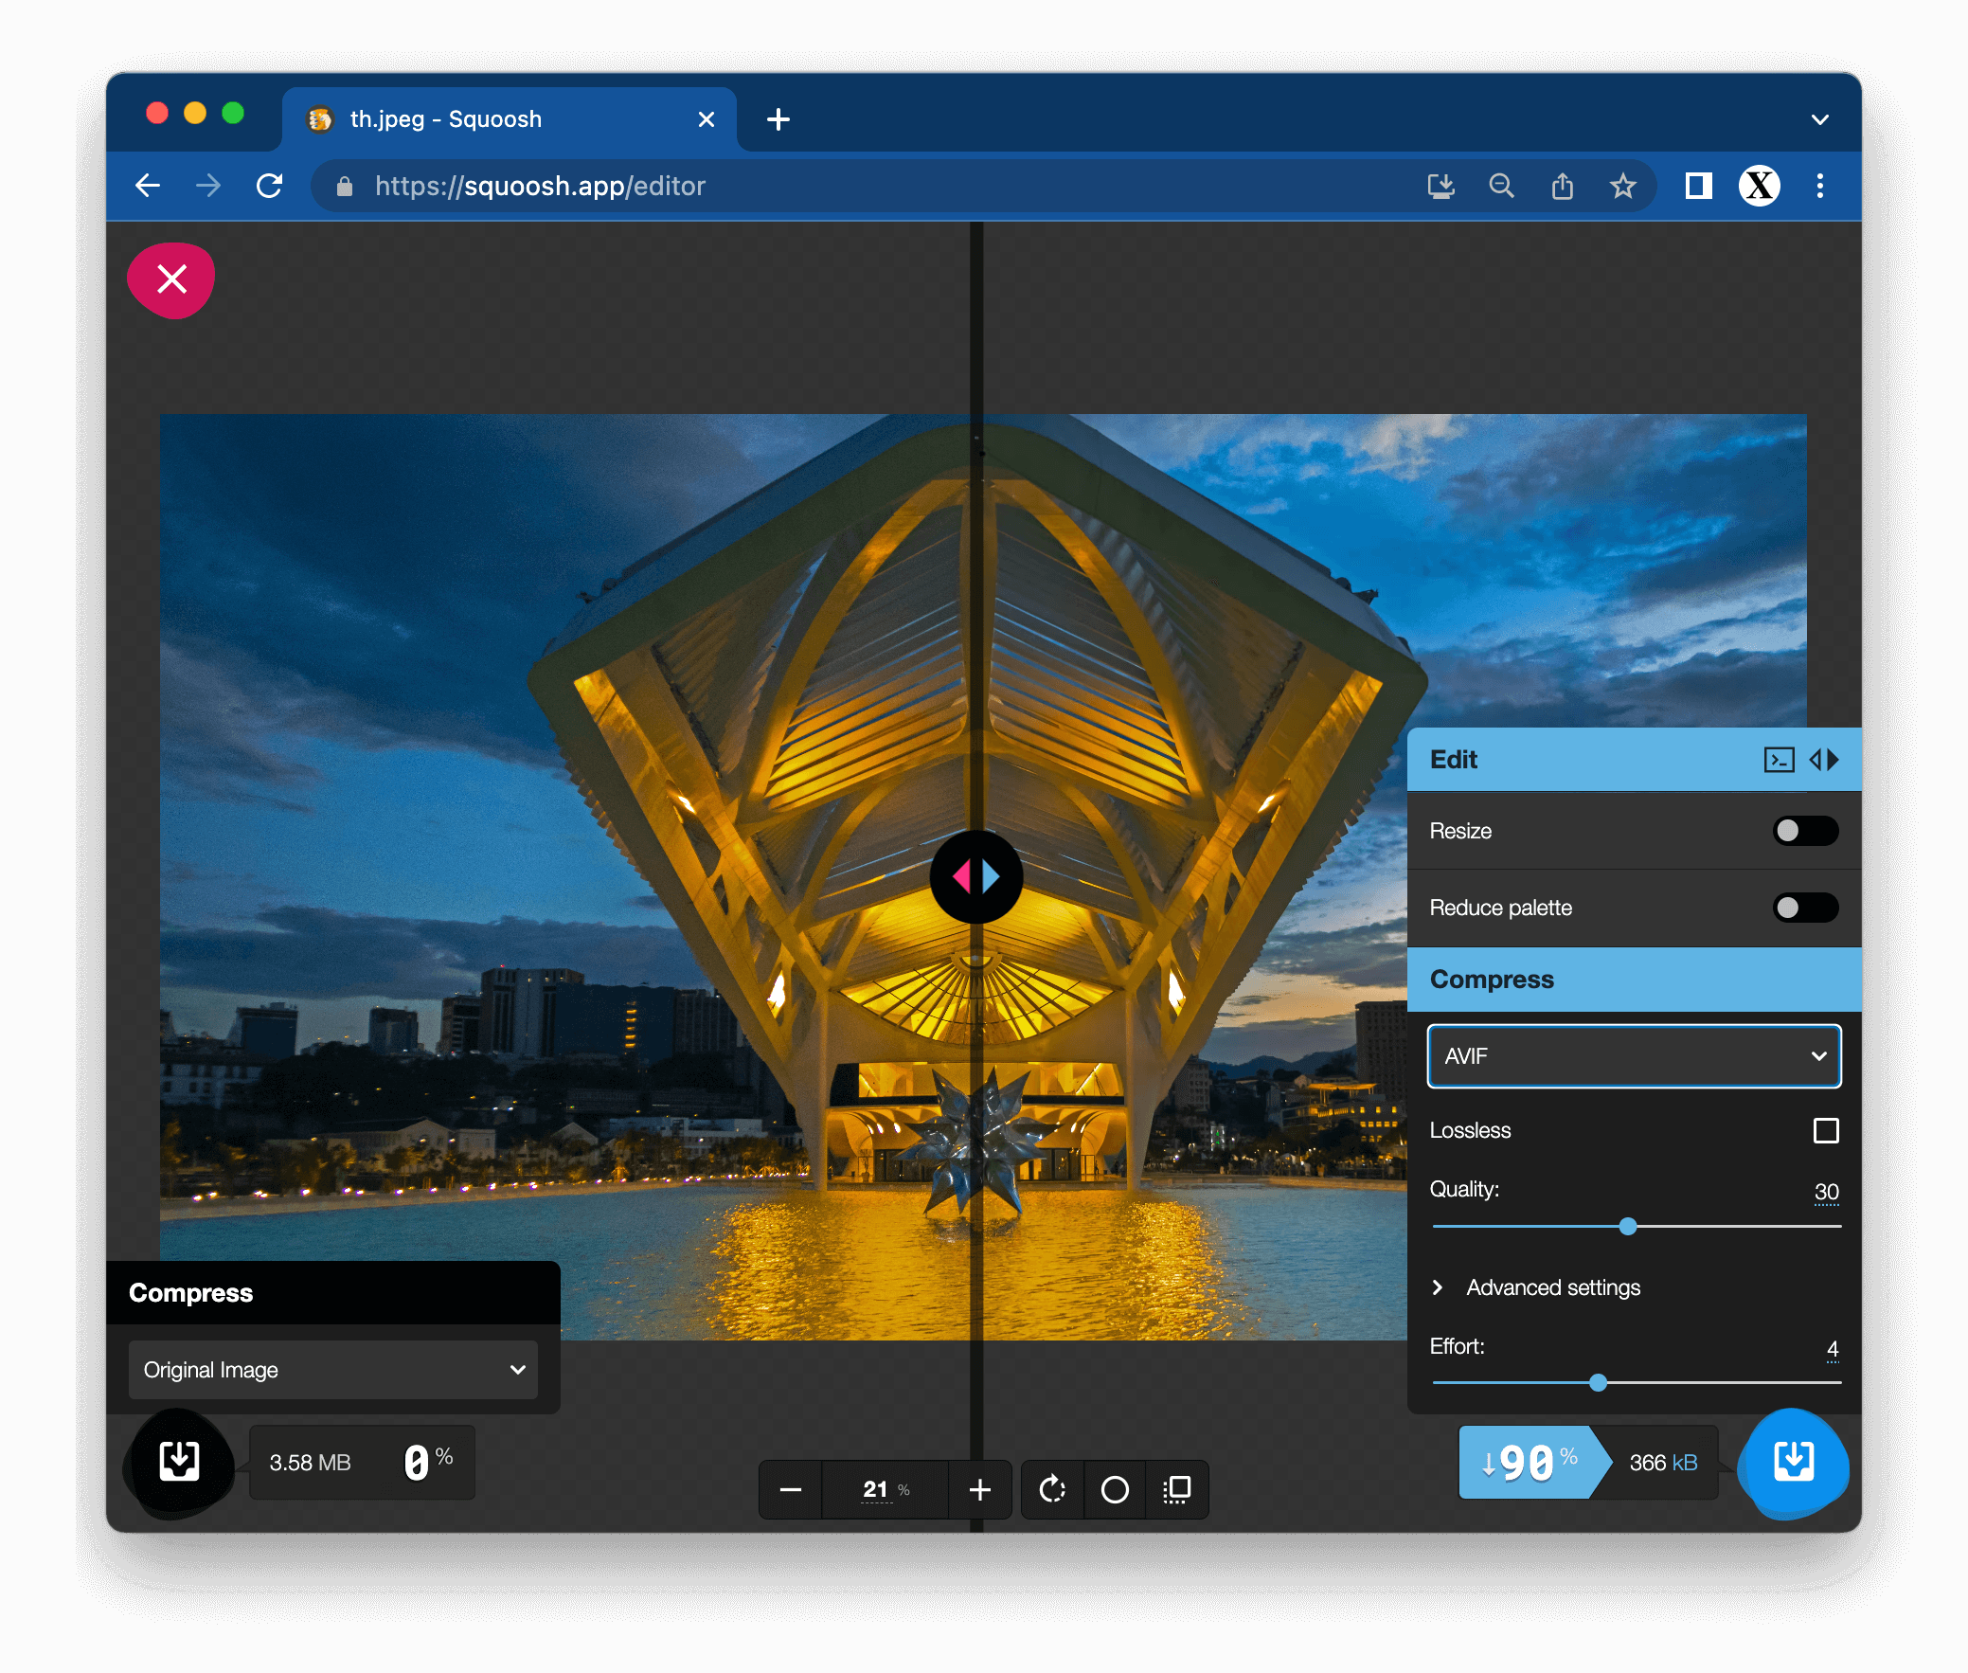Viewport: 1968px width, 1673px height.
Task: Copy settings with CLI command icon
Action: pos(1779,760)
